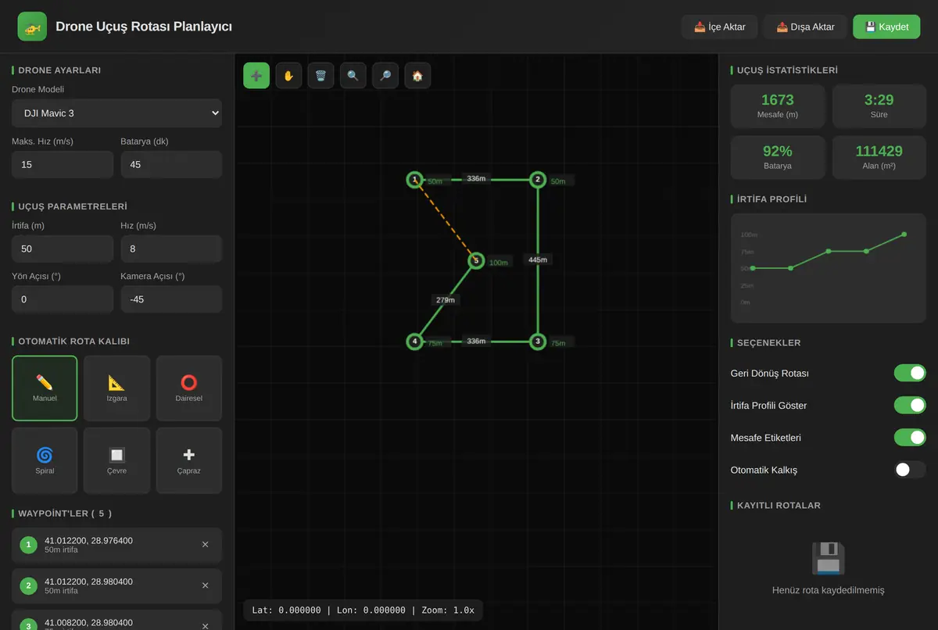Screen dimensions: 938x630
Task: Click waypoint row "41.012200, 28.976400"
Action: click(116, 545)
